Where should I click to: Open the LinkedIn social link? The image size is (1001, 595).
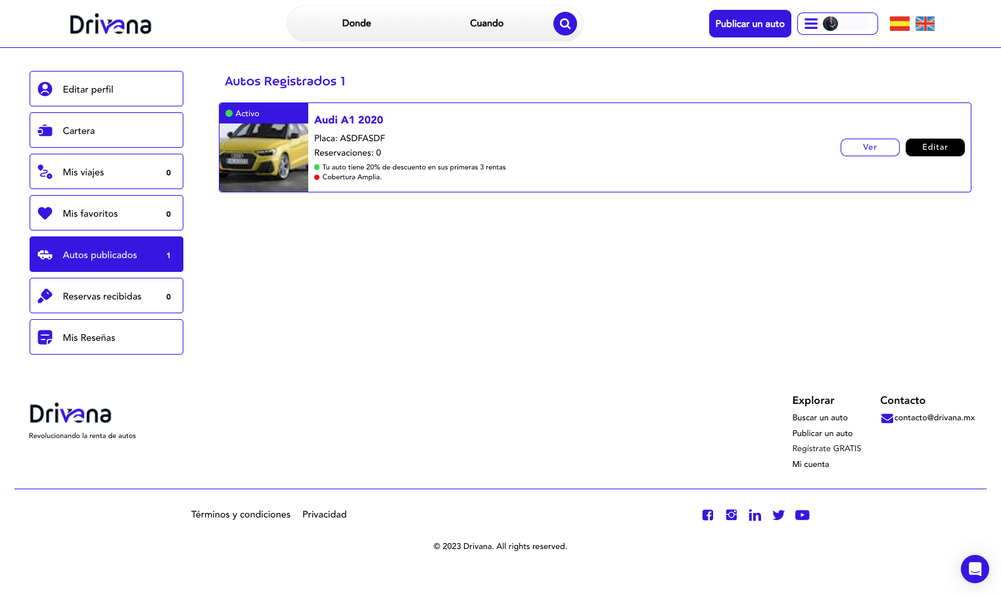tap(755, 515)
